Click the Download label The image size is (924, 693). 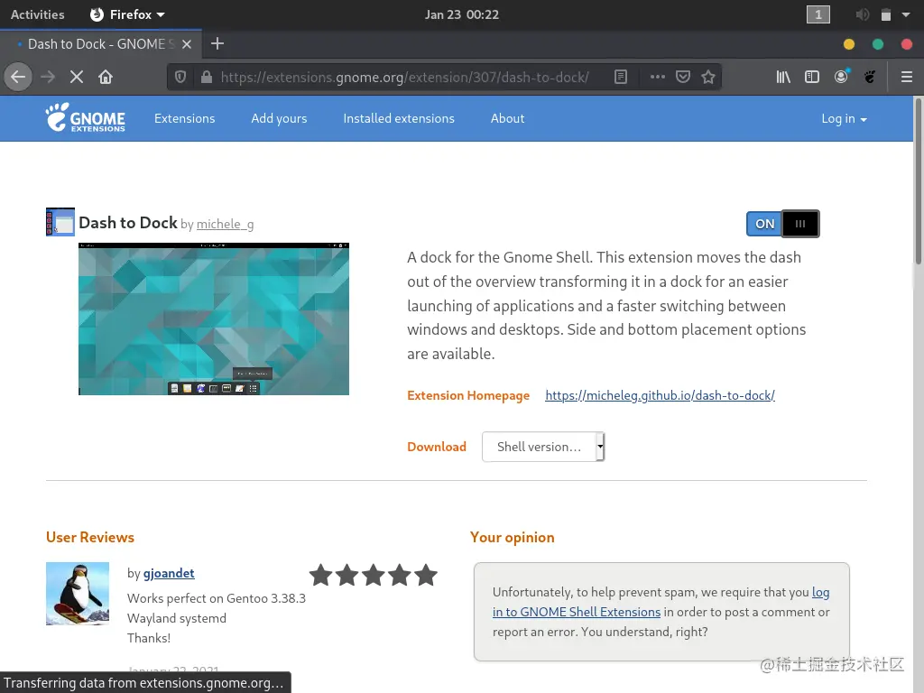pos(437,447)
